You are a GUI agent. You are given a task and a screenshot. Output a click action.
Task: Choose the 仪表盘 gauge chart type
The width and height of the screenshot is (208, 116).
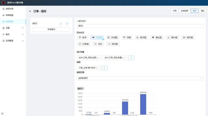point(84,44)
